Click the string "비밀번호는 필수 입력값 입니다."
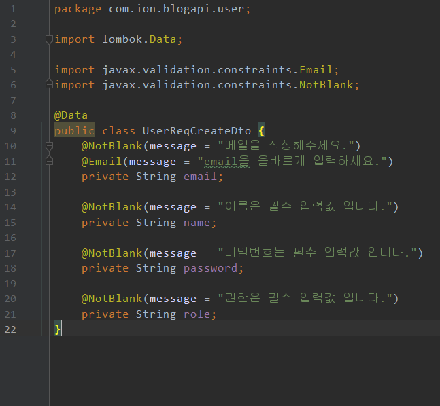 pos(318,253)
